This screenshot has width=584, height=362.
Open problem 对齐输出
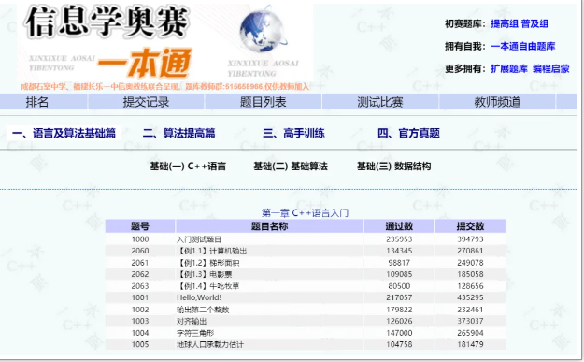(x=192, y=321)
